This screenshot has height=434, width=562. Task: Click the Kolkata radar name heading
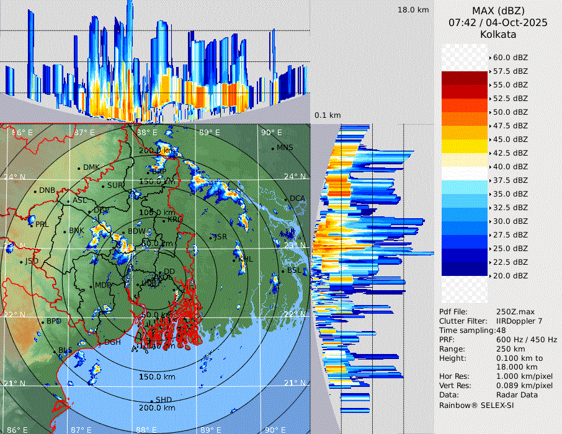click(497, 34)
